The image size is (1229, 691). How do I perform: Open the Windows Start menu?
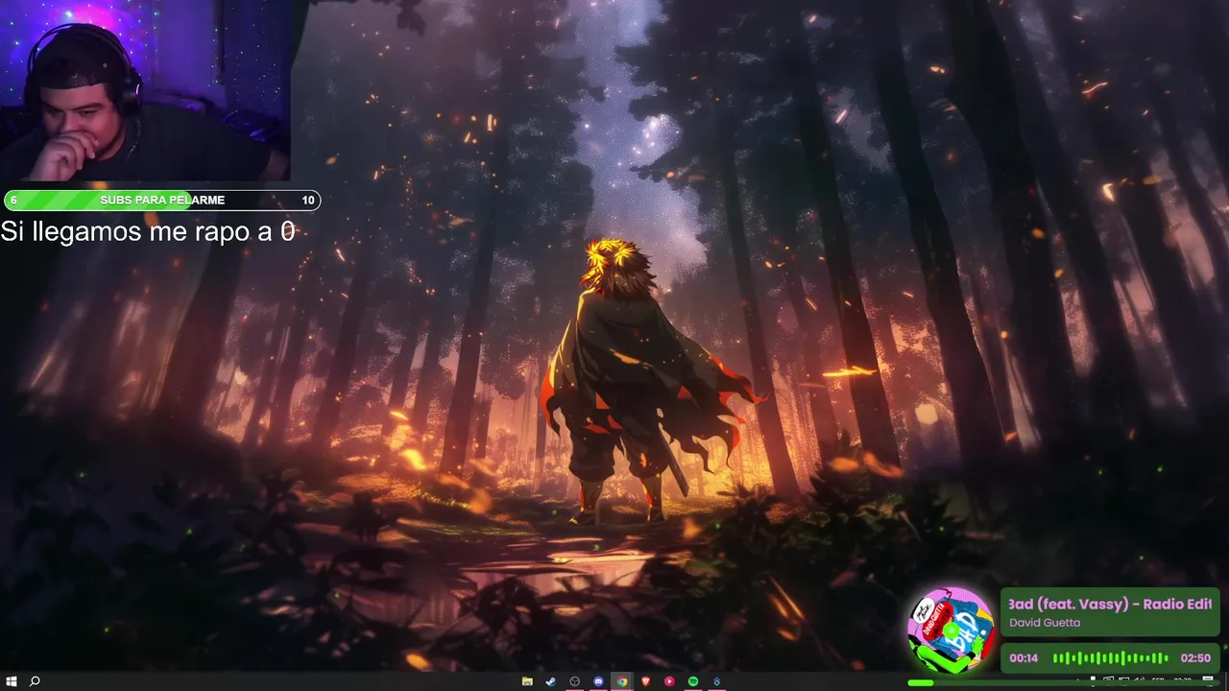[x=12, y=681]
